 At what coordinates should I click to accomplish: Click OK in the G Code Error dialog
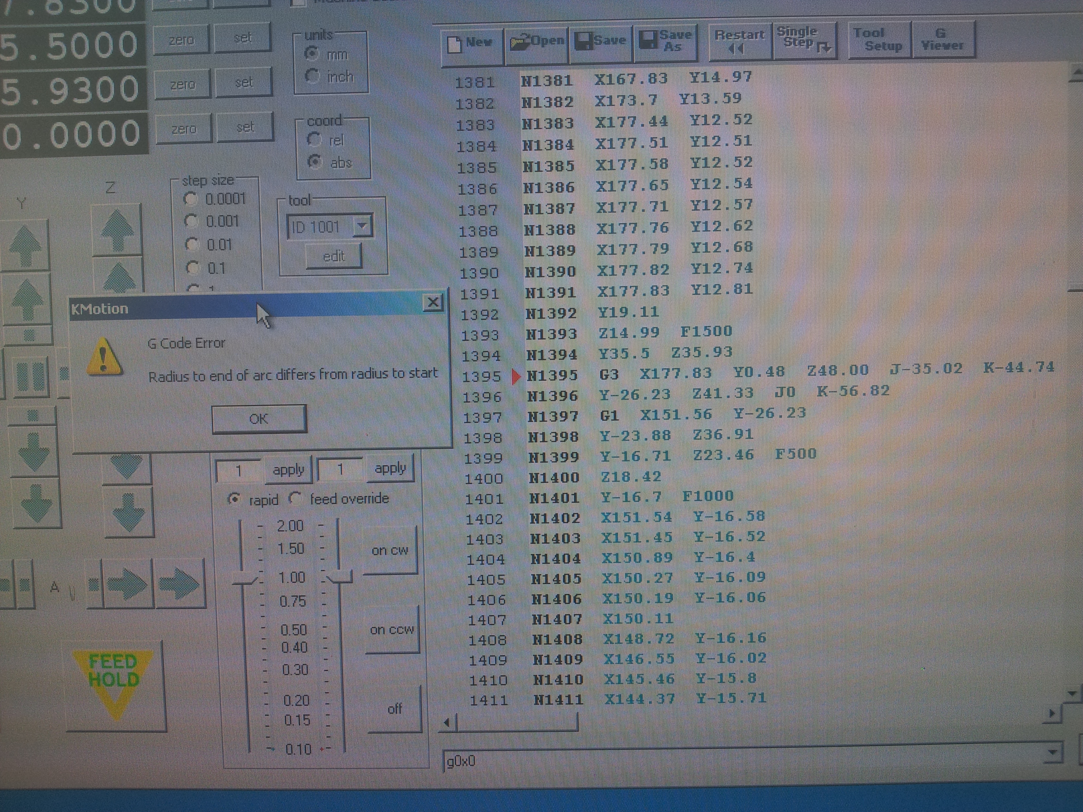point(259,419)
